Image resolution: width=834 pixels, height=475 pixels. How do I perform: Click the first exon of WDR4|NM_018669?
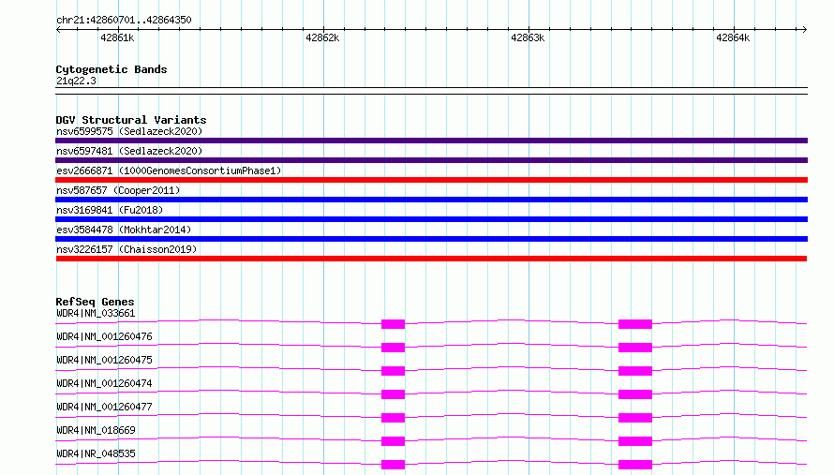click(393, 441)
